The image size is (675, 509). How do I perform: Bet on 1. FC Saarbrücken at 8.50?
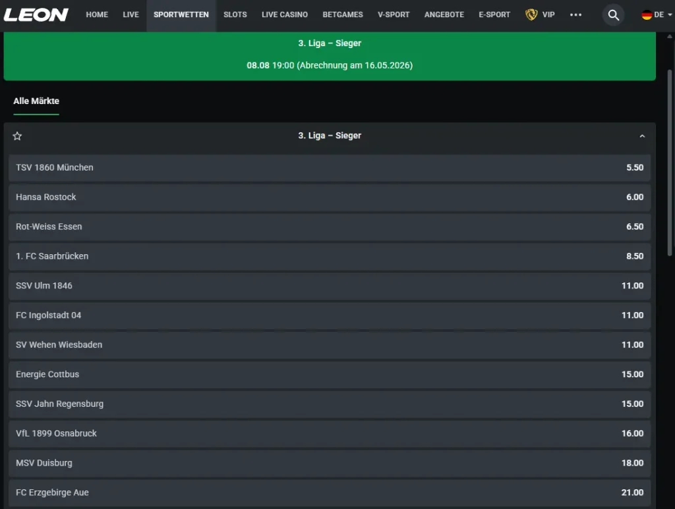[330, 256]
